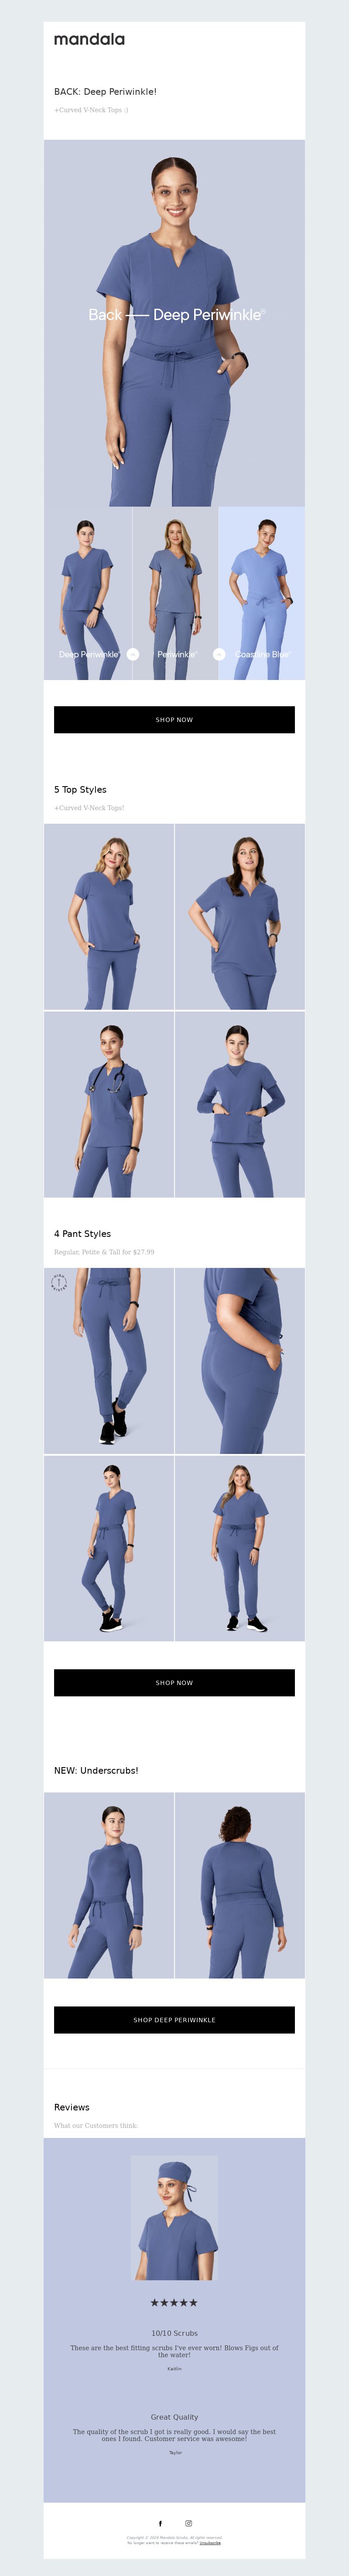Screen dimensions: 349x2576
Task: Click the SHOP NOW button below pant styles
Action: pyautogui.click(x=174, y=1683)
